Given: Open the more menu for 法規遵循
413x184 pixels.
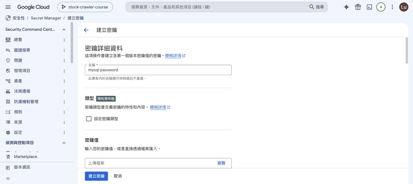Looking at the screenshot, I should [x=64, y=91].
